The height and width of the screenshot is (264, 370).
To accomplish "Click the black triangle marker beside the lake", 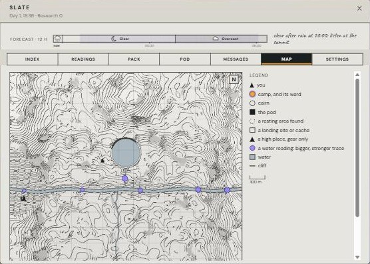I will click(102, 161).
